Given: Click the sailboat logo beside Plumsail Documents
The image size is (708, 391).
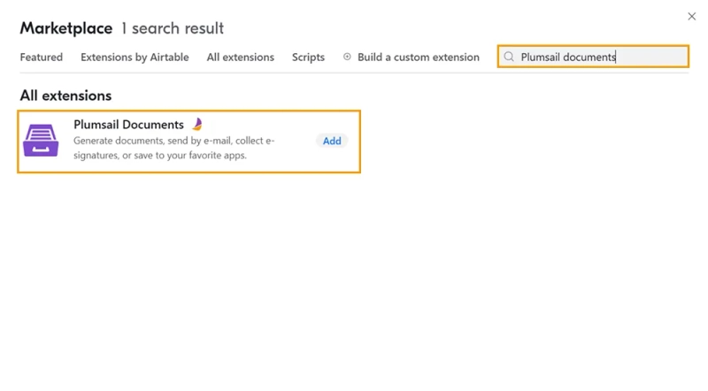Looking at the screenshot, I should [x=197, y=124].
